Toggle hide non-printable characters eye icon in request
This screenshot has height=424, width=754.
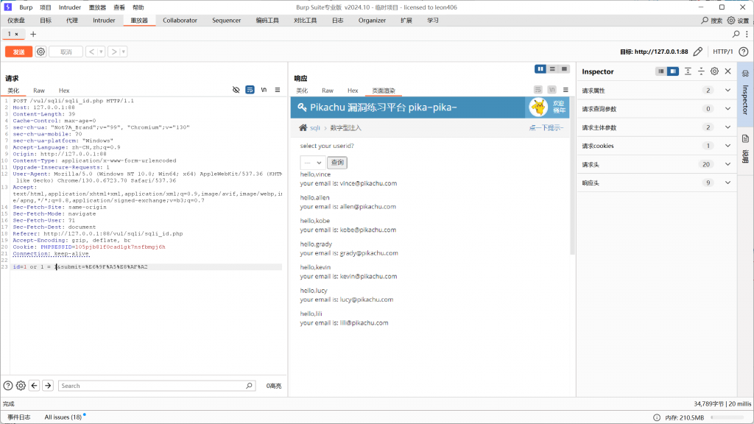tap(236, 90)
